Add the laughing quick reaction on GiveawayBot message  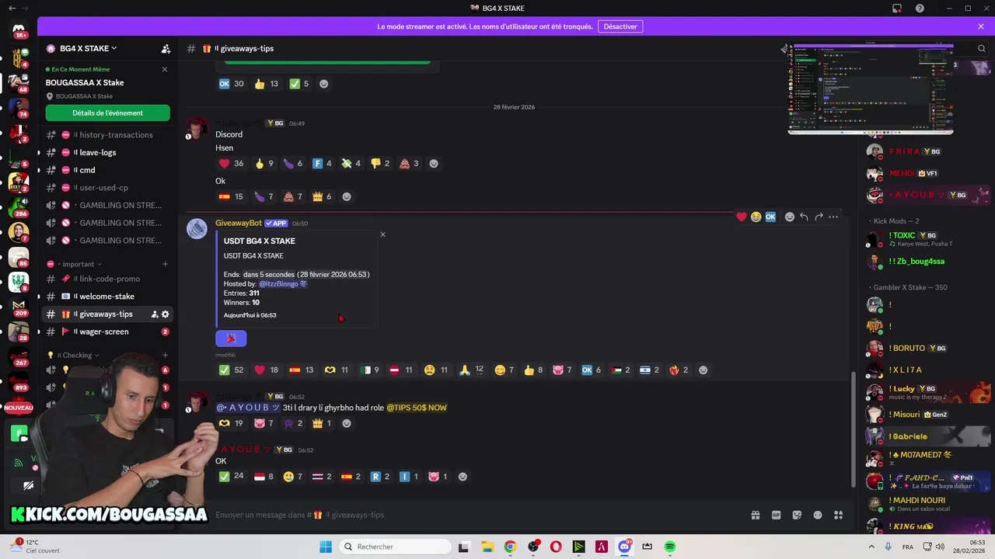756,217
